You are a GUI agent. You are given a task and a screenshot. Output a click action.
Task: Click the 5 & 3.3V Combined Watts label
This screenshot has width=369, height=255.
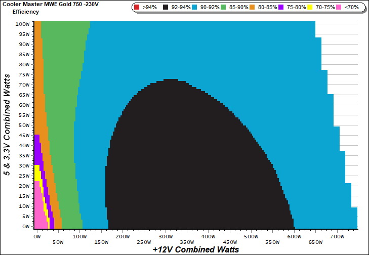click(8, 125)
